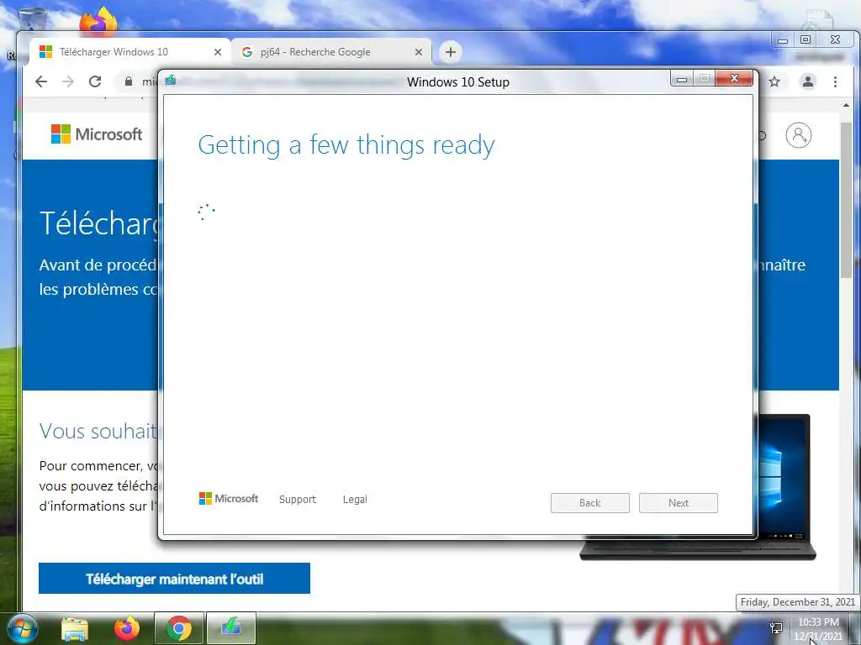Minimize the Windows 10 Setup window

pos(681,79)
